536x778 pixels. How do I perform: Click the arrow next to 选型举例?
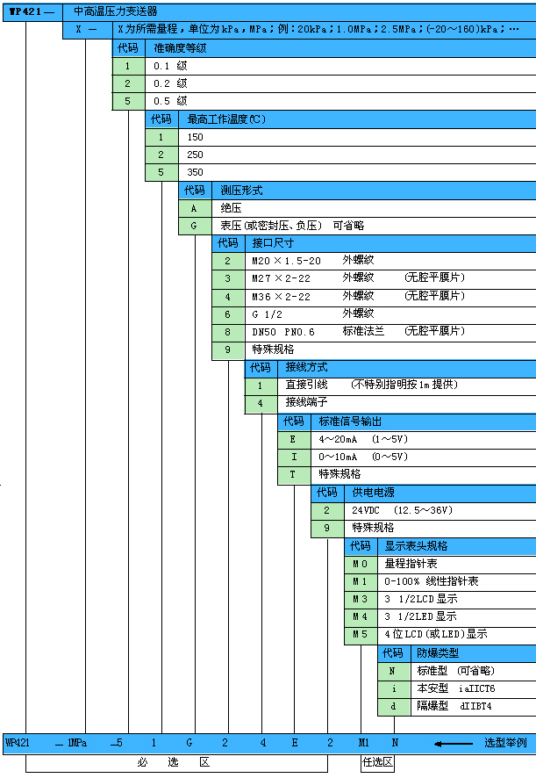pyautogui.click(x=454, y=743)
